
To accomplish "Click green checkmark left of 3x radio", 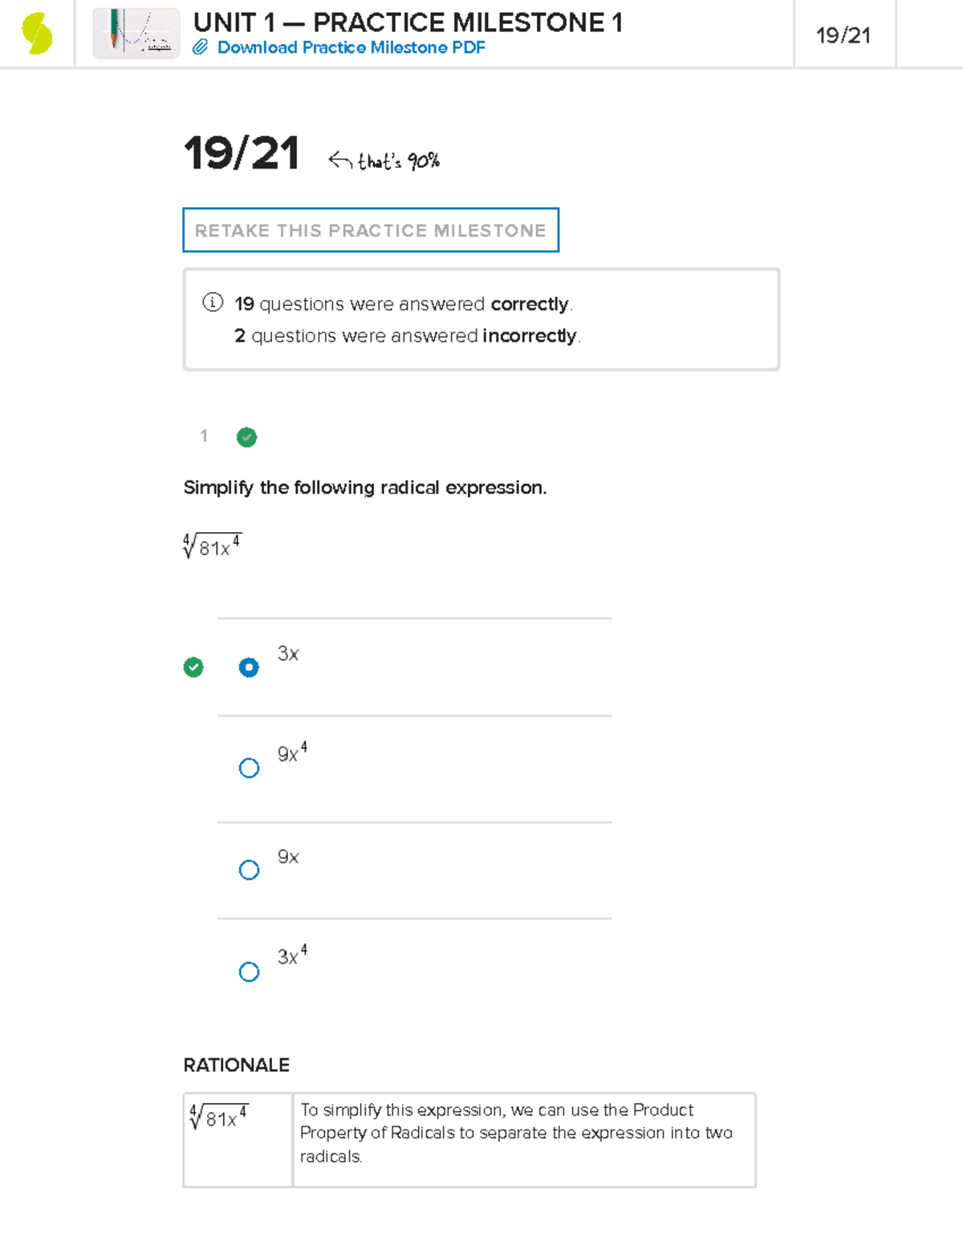I will [x=193, y=668].
